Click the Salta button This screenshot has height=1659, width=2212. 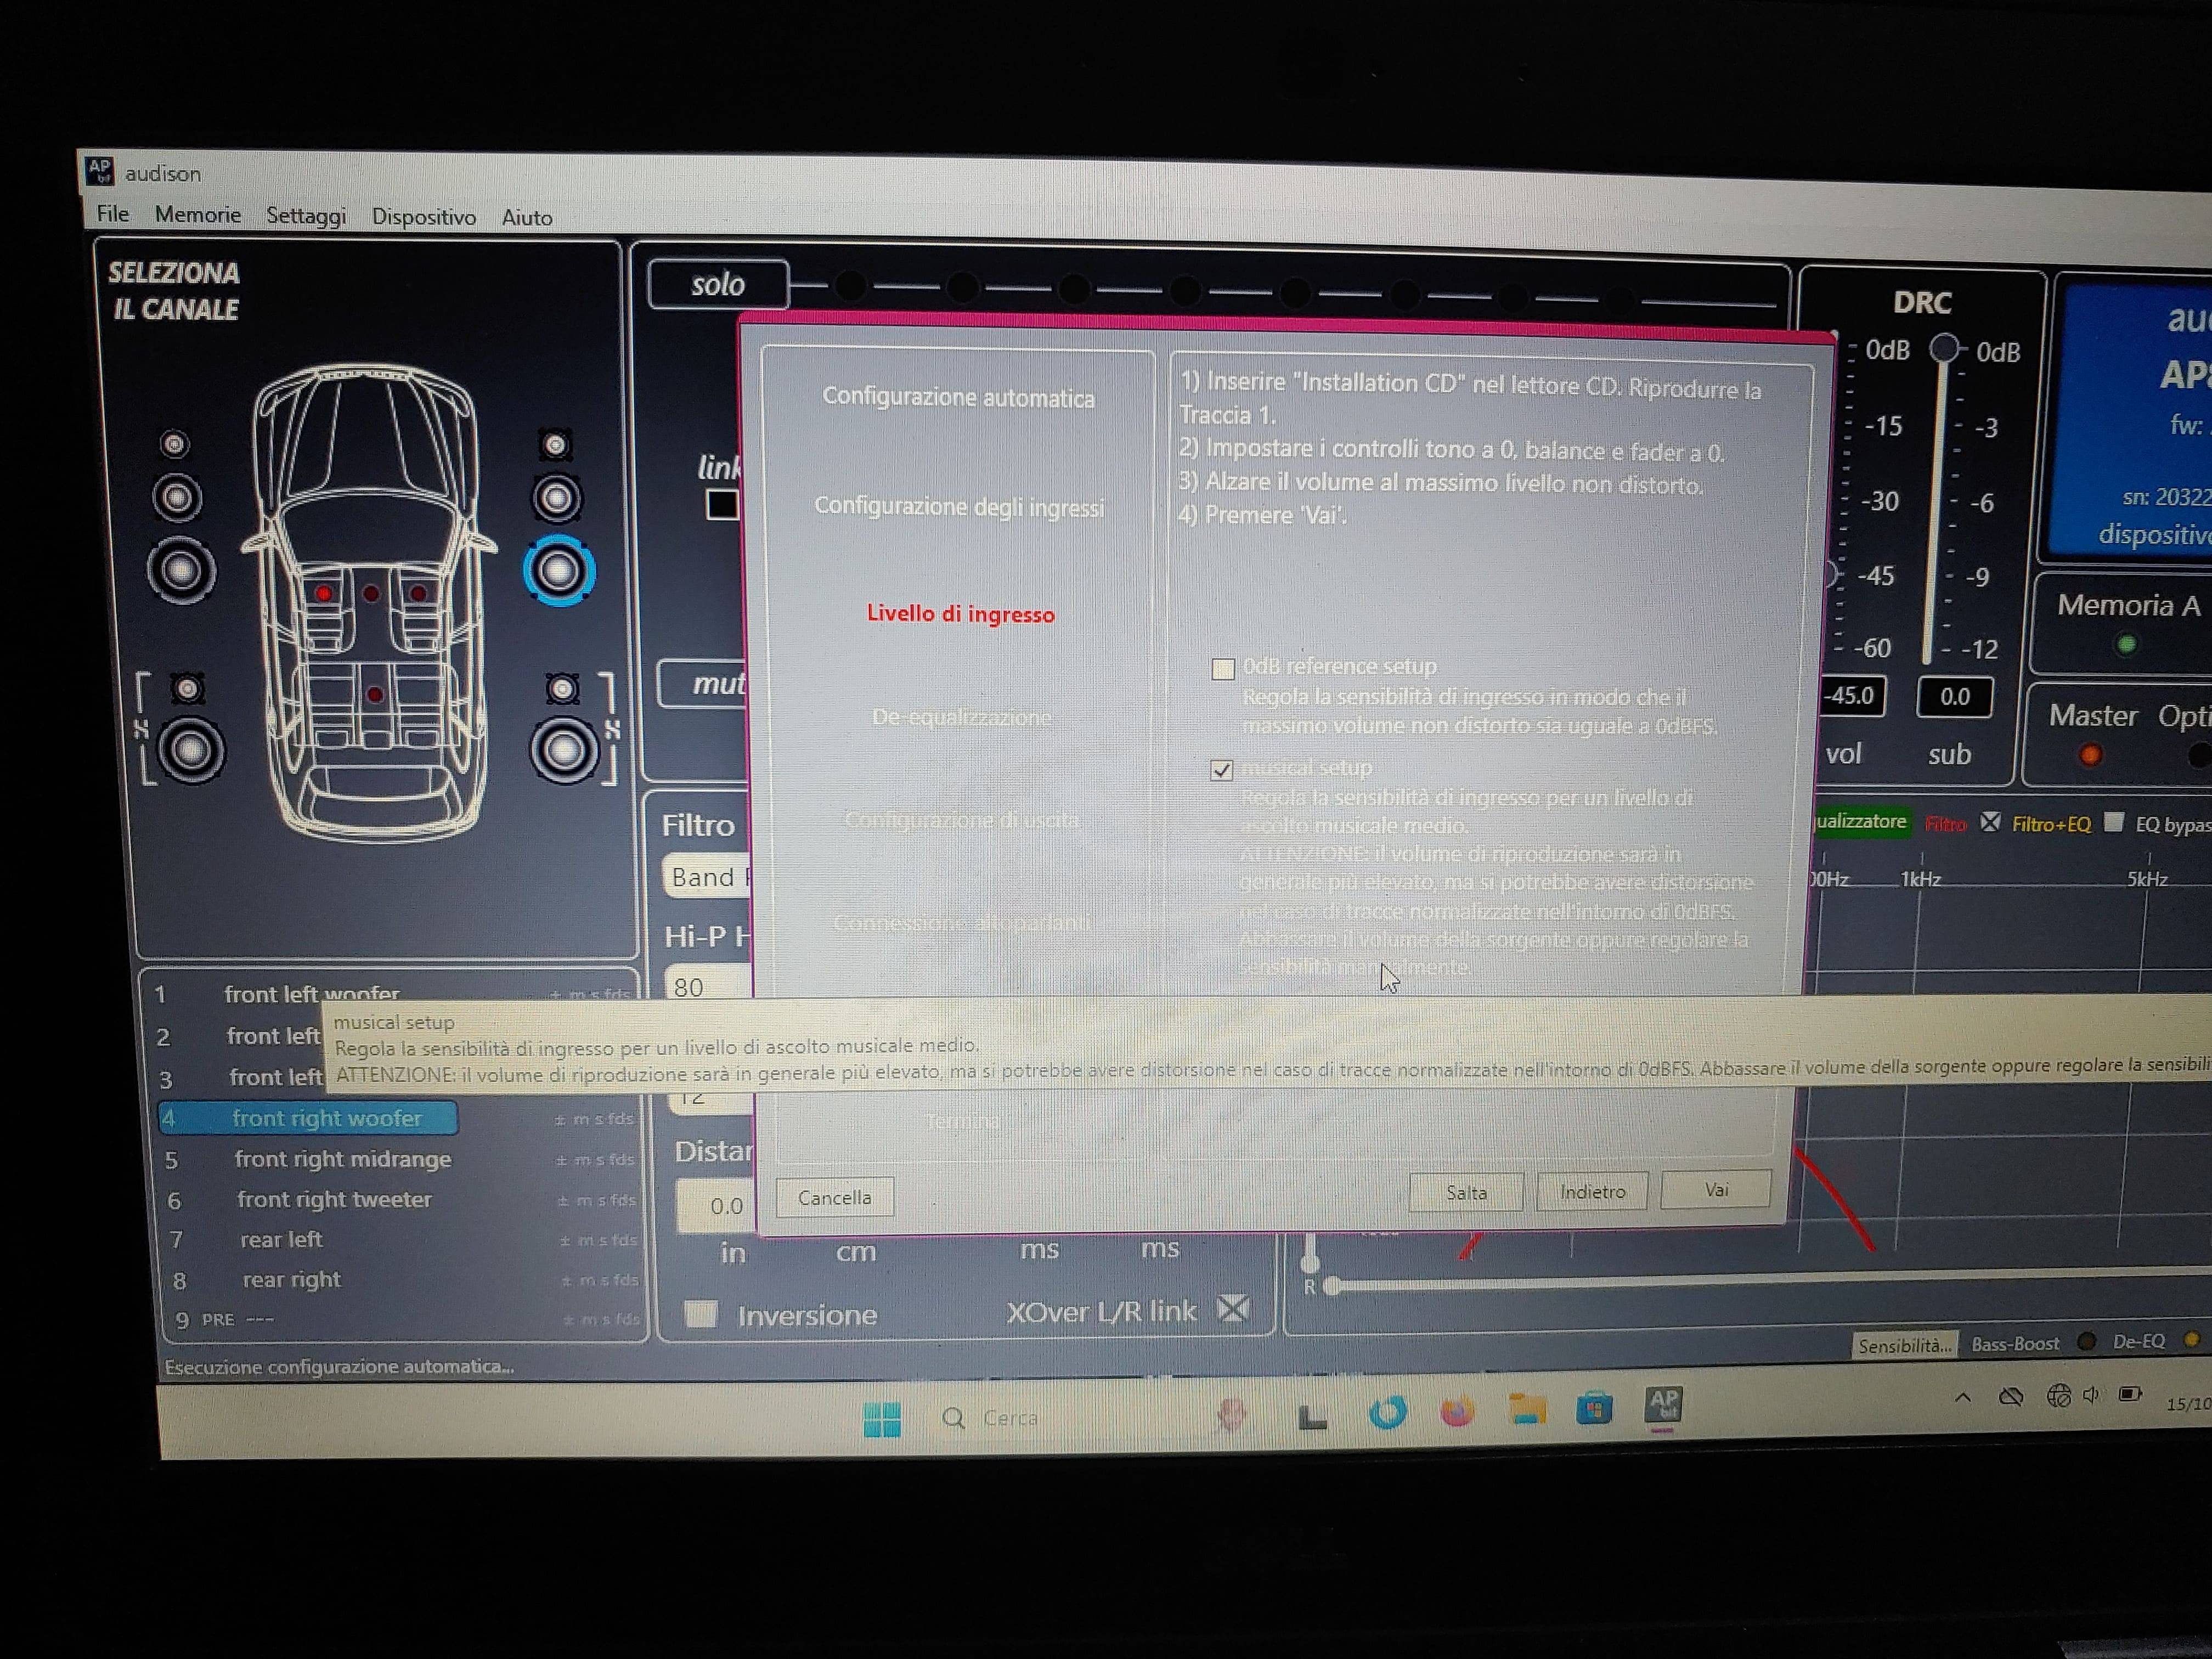(1466, 1192)
